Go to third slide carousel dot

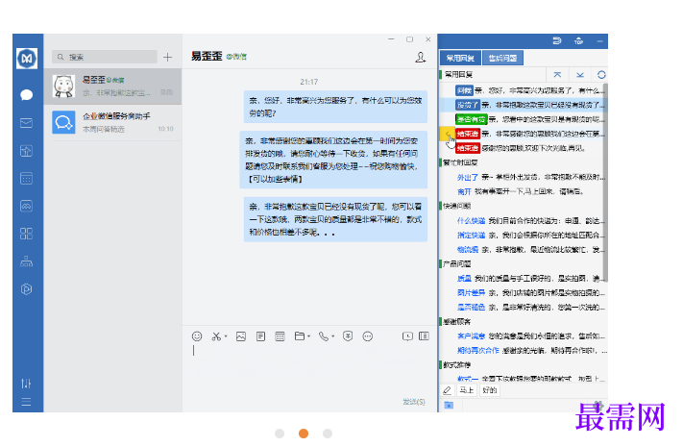click(x=328, y=434)
